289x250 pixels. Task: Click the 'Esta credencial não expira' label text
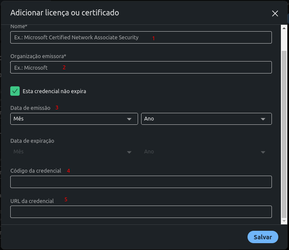[x=54, y=91]
